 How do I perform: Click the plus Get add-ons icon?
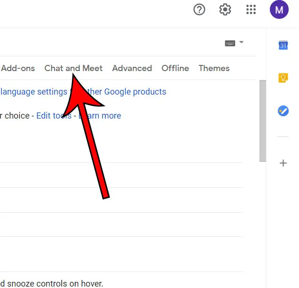point(283,163)
